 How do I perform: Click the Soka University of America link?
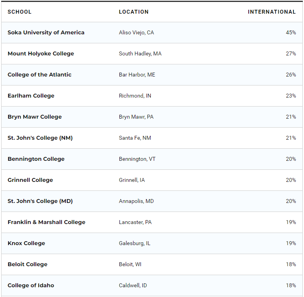point(46,32)
